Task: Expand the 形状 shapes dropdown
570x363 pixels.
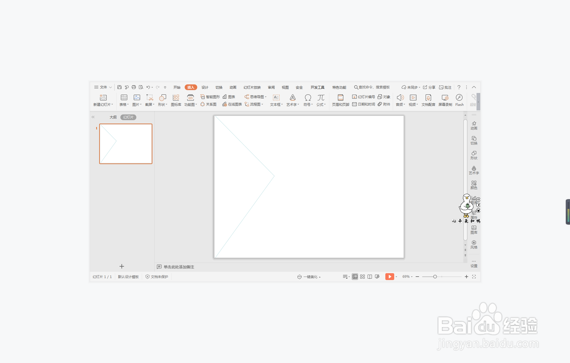Action: pos(163,105)
